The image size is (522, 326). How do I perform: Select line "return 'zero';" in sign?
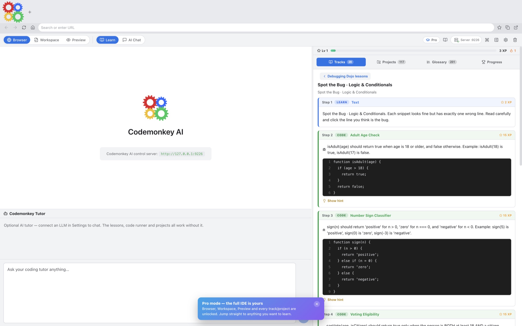click(x=417, y=267)
